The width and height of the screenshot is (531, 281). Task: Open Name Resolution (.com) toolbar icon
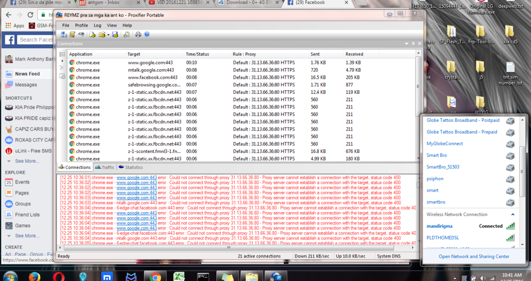pos(81,35)
